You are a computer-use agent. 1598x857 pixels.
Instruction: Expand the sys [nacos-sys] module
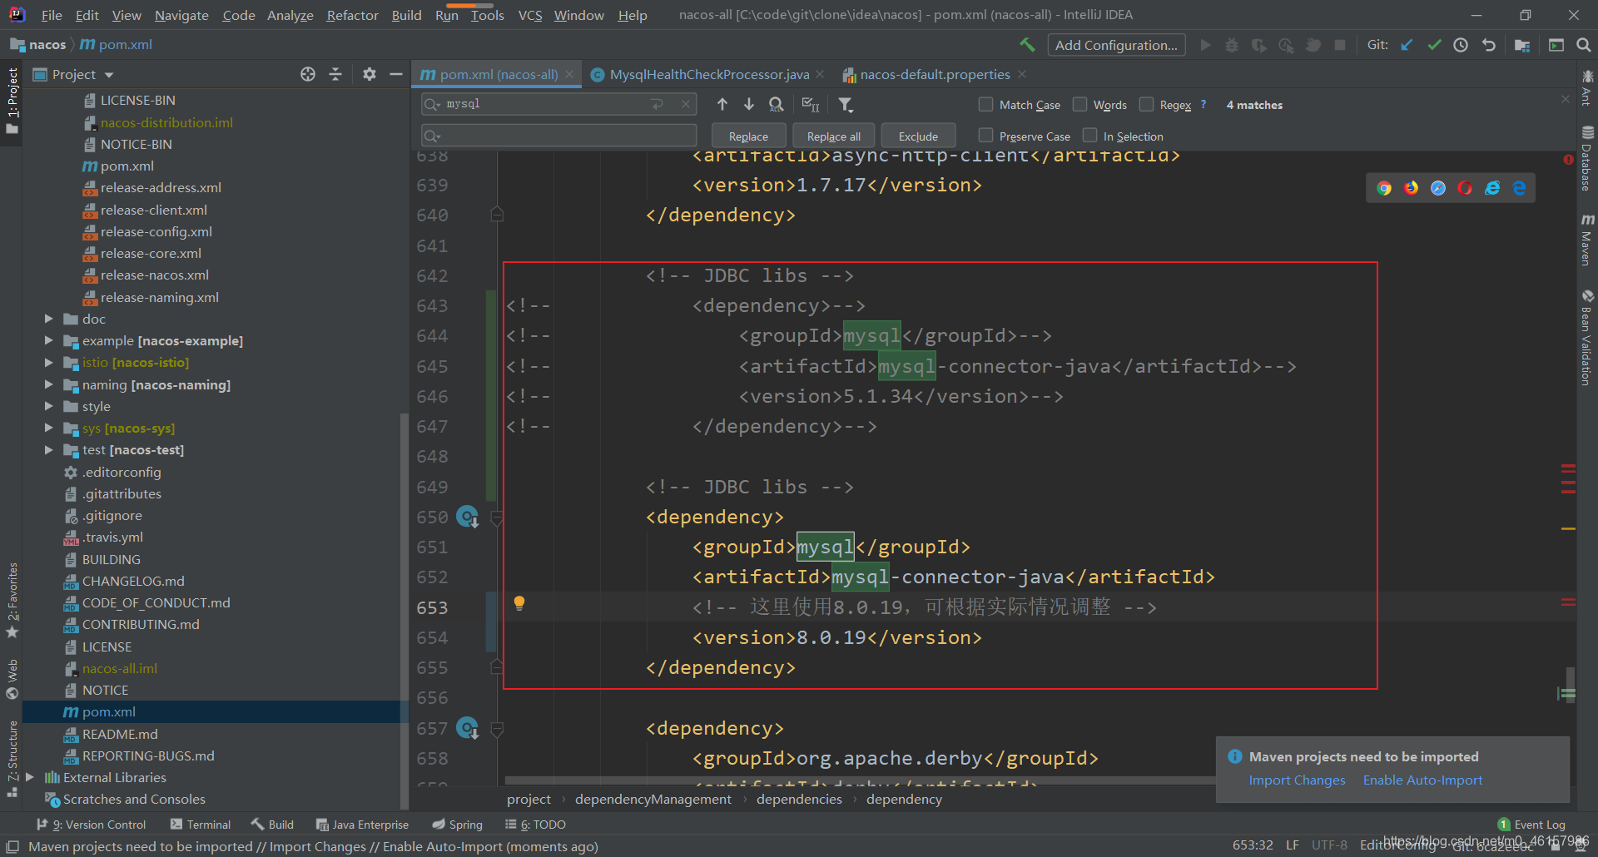pos(48,428)
